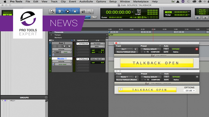The height and width of the screenshot is (117, 209).
Task: Open the File menu
Action: [x=28, y=2]
